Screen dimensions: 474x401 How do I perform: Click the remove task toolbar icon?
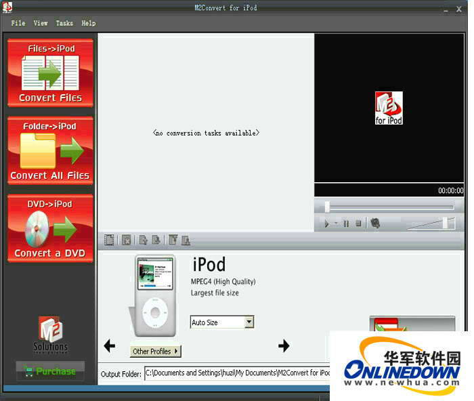127,240
